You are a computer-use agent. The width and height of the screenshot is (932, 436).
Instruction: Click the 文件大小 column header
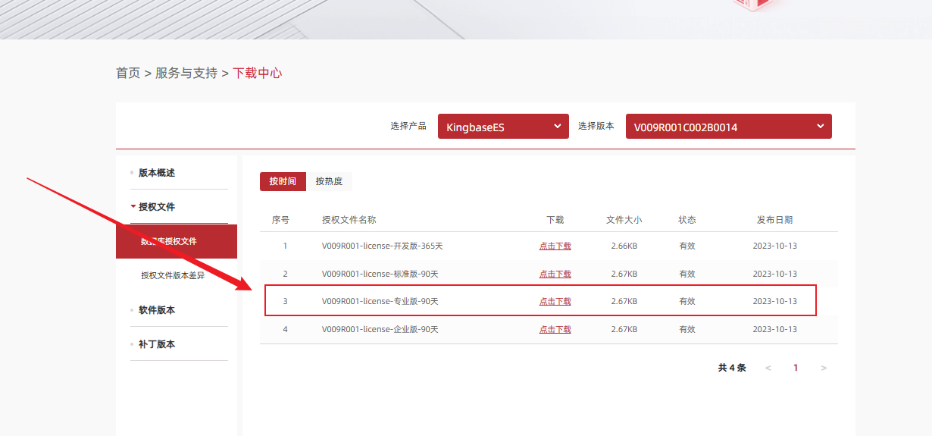pos(624,220)
